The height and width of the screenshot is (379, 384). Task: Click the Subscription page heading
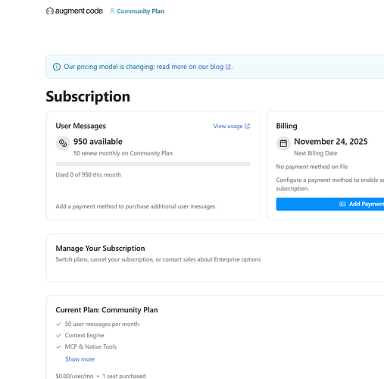pos(88,96)
